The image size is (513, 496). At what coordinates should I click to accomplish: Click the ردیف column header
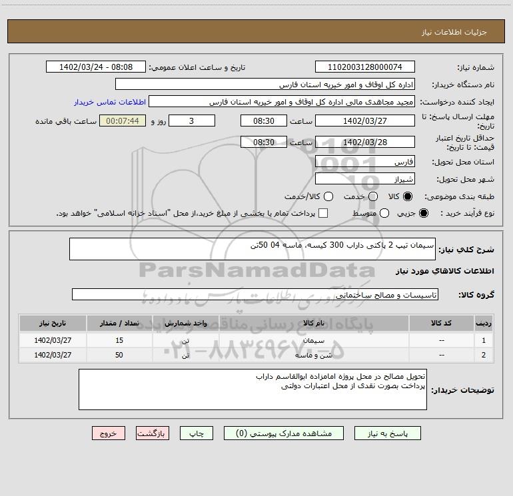pos(484,324)
